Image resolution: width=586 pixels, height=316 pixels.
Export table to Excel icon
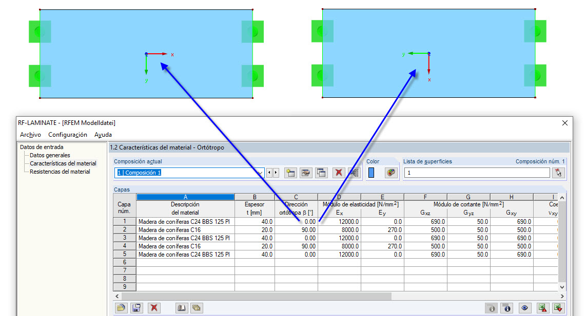pos(542,308)
